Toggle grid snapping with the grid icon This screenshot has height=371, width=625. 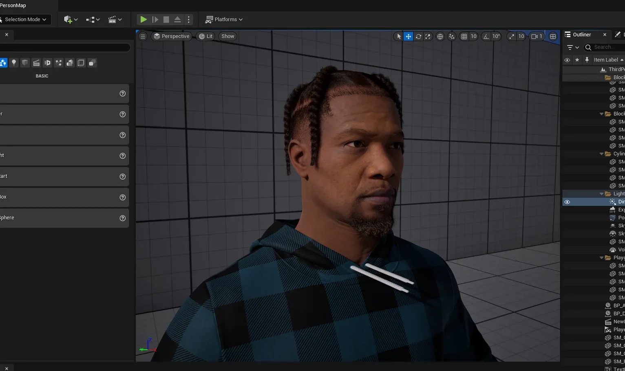[464, 36]
